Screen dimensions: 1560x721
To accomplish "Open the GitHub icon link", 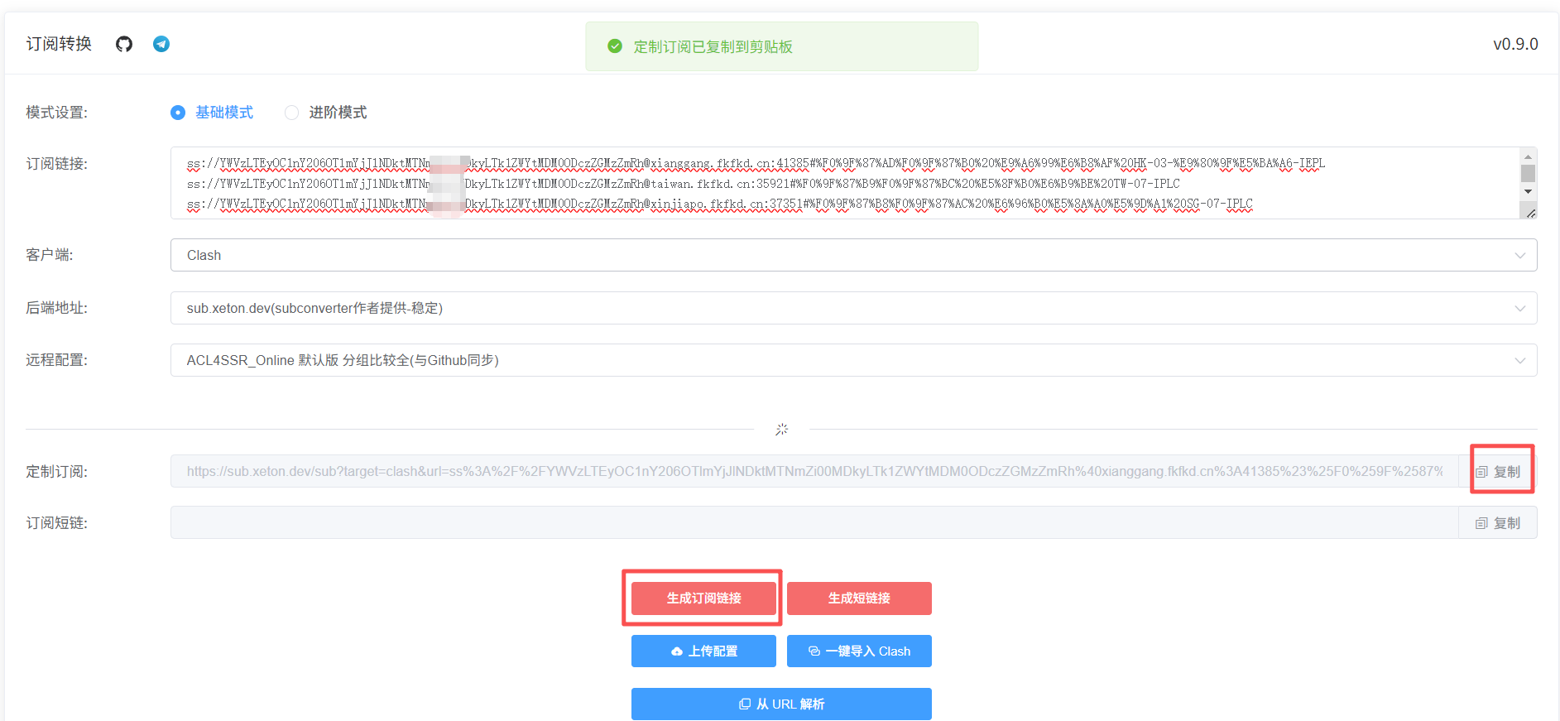I will coord(124,44).
